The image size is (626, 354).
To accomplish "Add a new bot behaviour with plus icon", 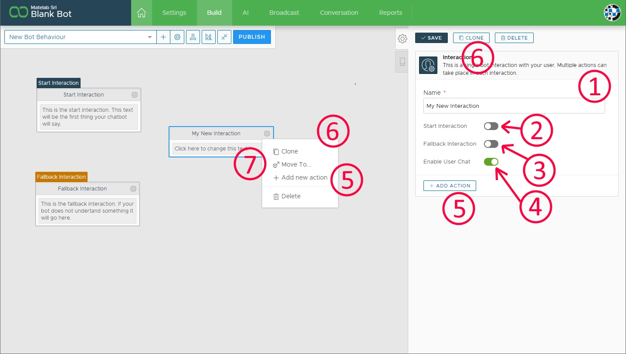I will [163, 37].
